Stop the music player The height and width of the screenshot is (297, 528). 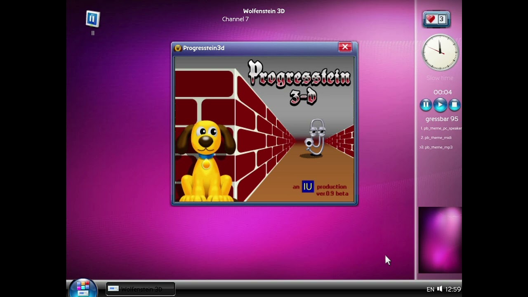point(454,105)
